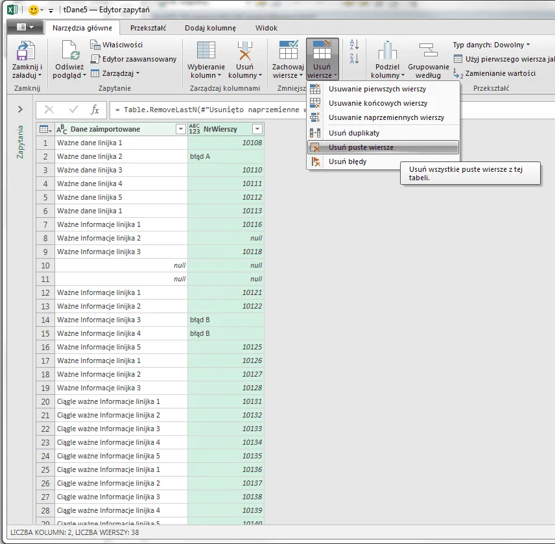Open the NrWierszy column filter dropdown
The height and width of the screenshot is (544, 555).
pyautogui.click(x=257, y=129)
